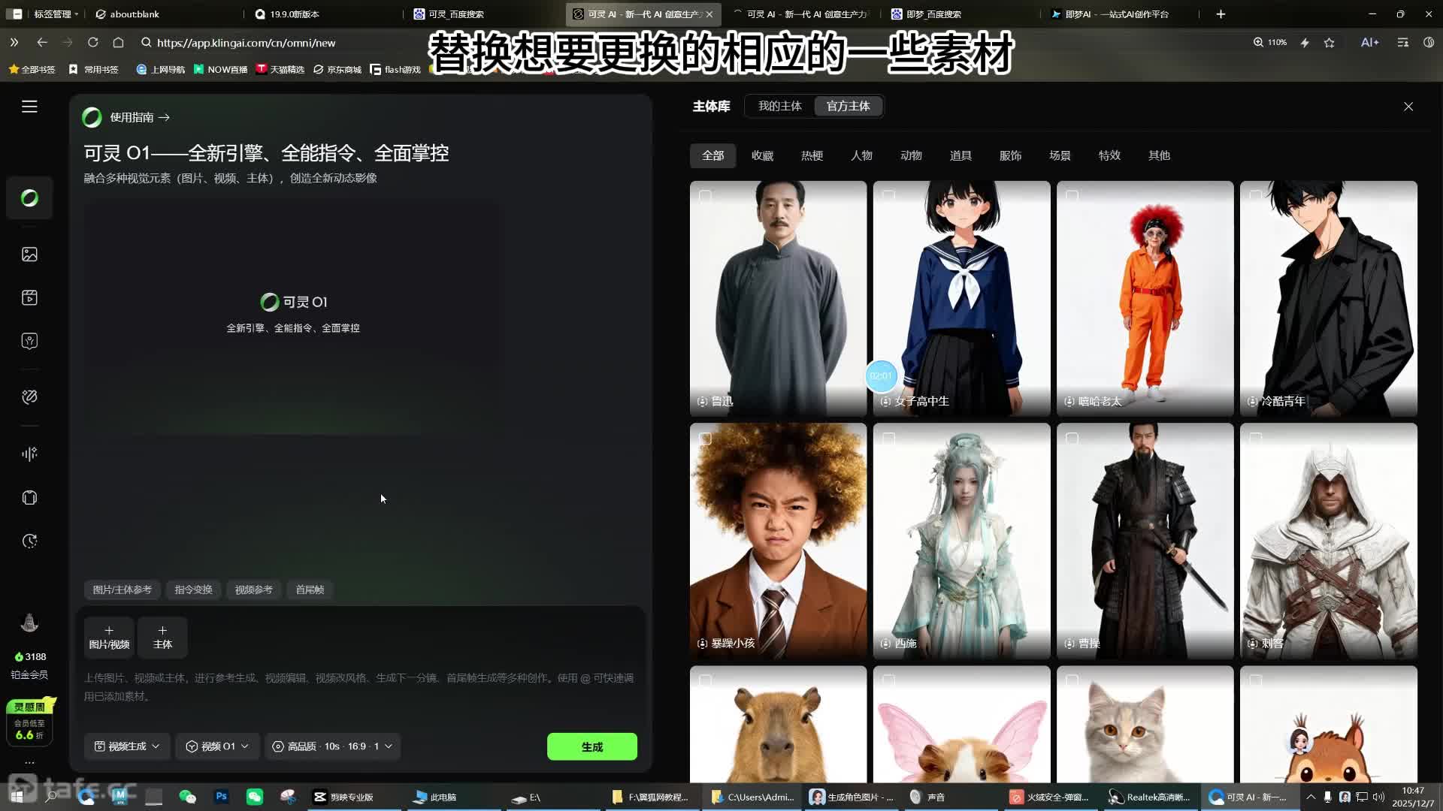Click the image generation sidebar icon
The width and height of the screenshot is (1443, 811).
coord(29,255)
